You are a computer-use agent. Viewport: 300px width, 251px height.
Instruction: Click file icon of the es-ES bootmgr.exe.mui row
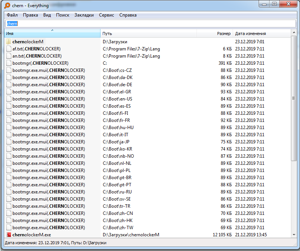[x=9, y=106]
